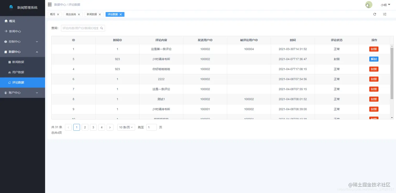
Task: Switch to the 爬虫系统 tab
Action: 71,14
